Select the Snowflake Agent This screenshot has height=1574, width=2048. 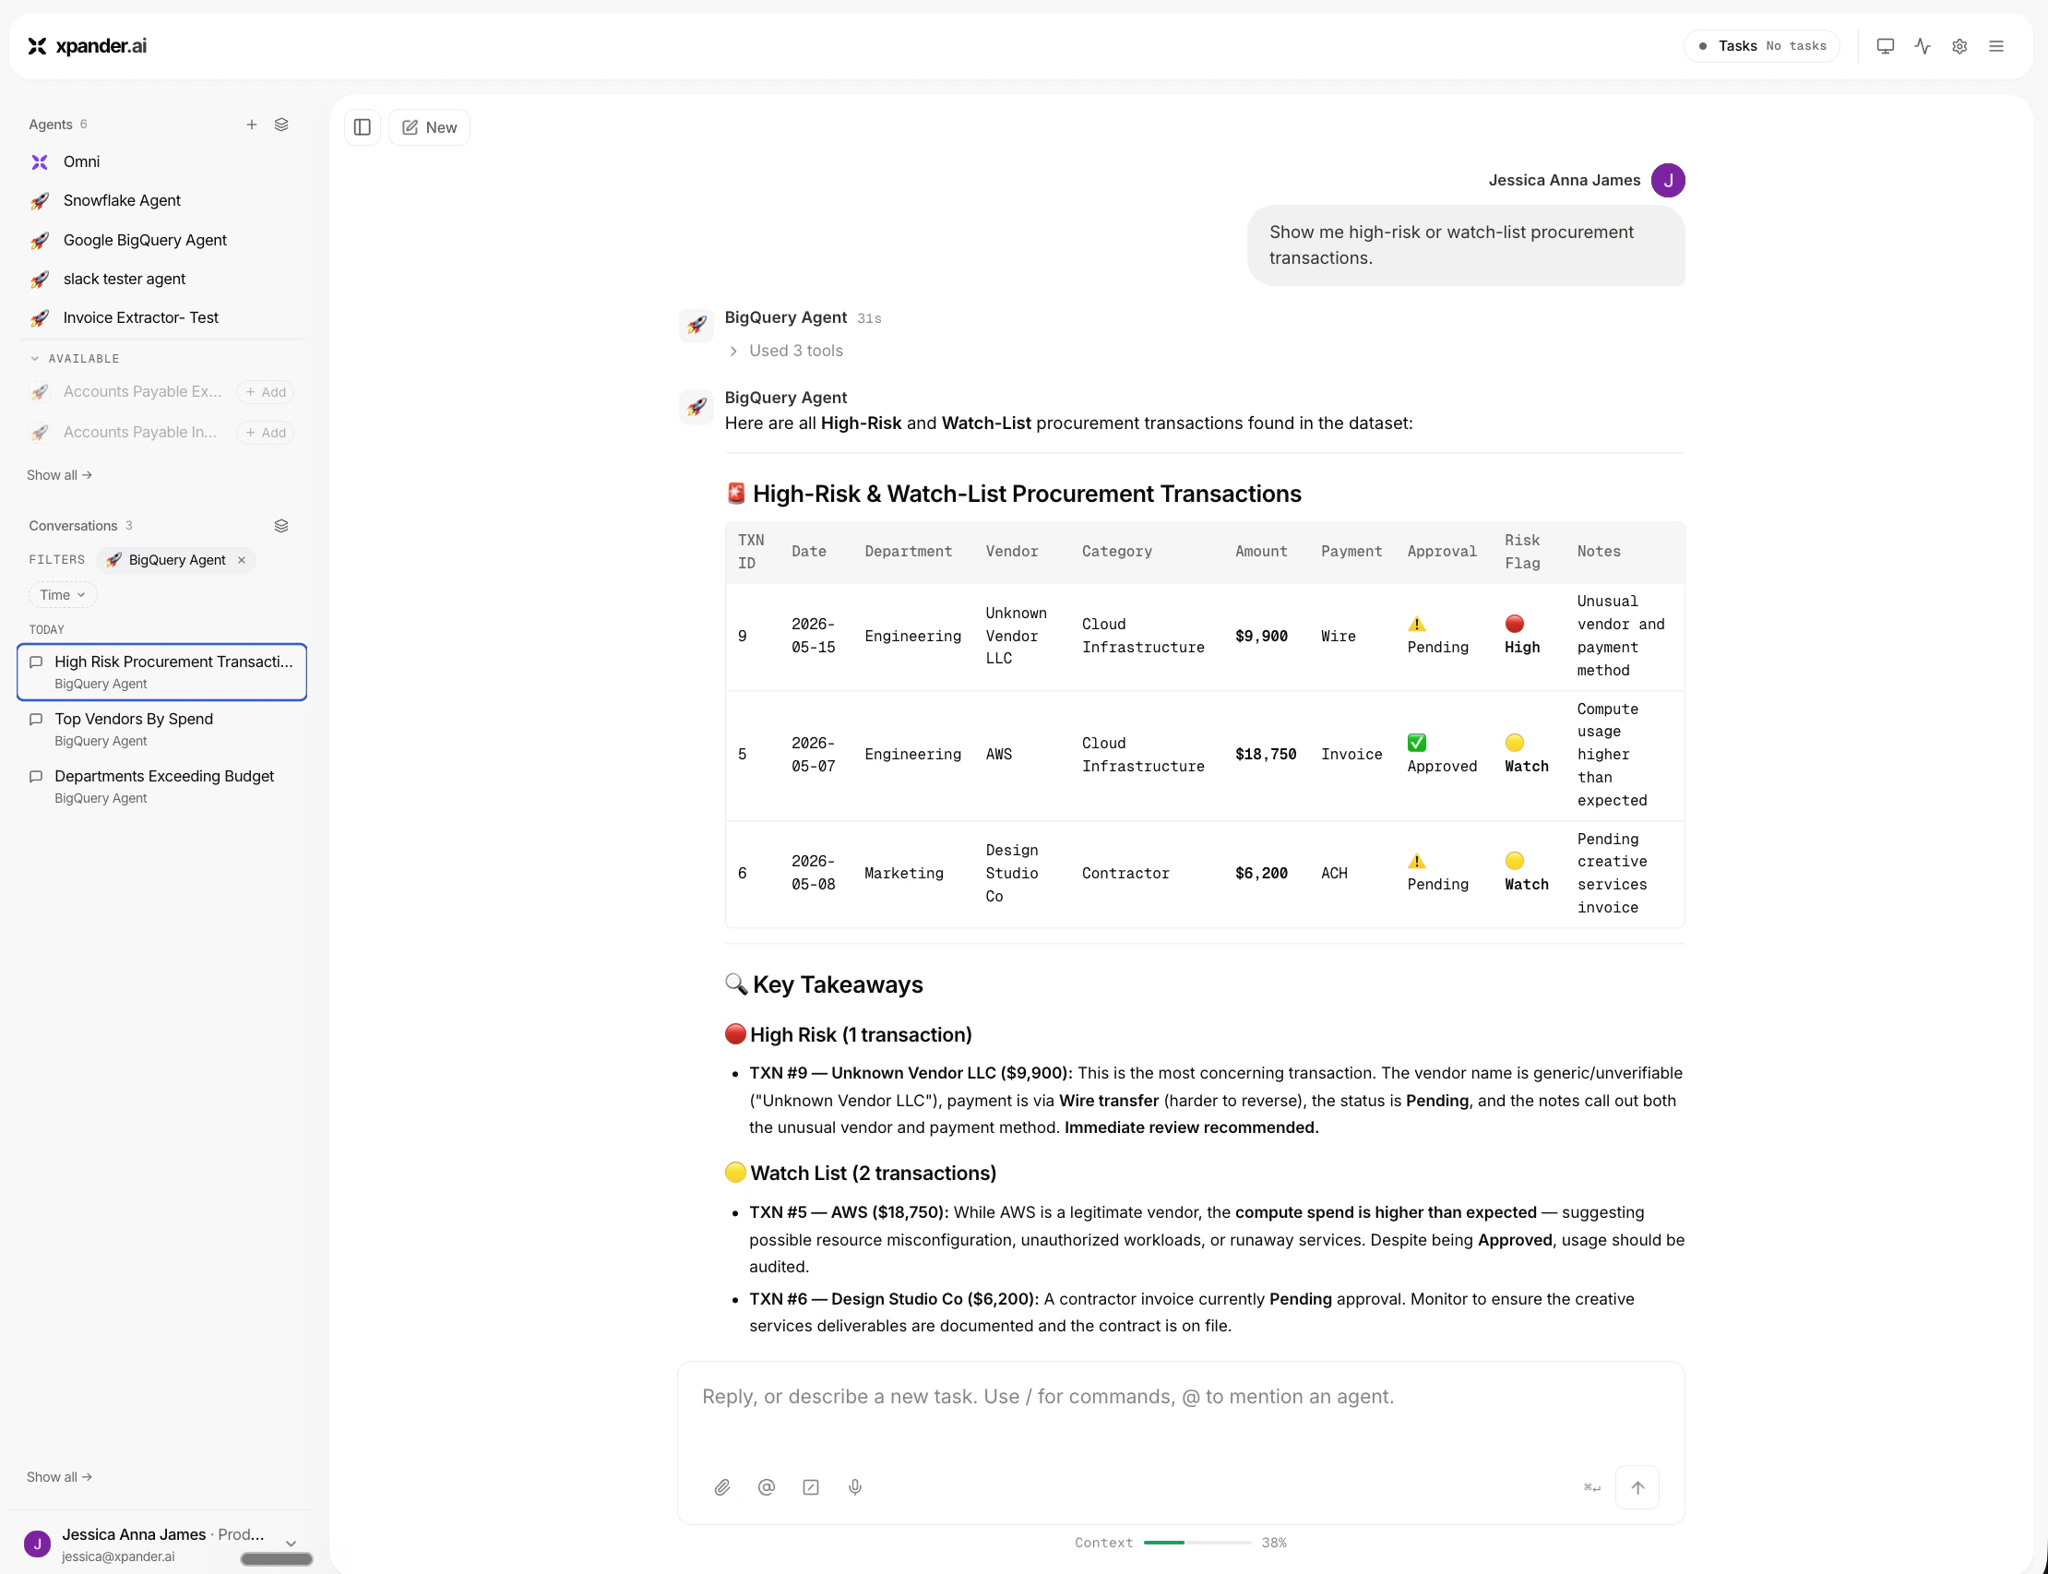pos(161,200)
